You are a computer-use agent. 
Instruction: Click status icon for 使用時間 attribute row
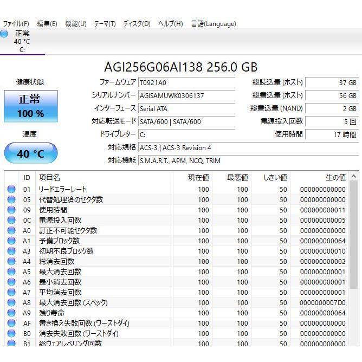tap(11, 210)
